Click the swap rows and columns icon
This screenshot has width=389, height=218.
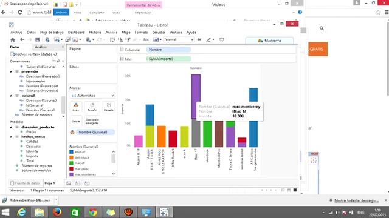(x=112, y=39)
